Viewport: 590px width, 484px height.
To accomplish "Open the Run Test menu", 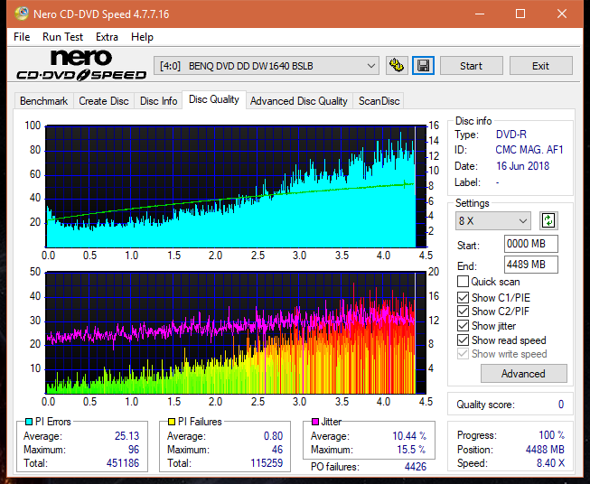I will point(62,37).
